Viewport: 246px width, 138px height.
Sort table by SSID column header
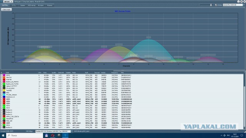point(7,72)
